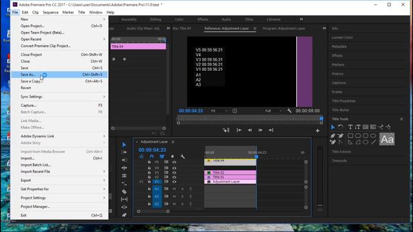The height and width of the screenshot is (232, 413).
Task: Expand the Title Actions panel
Action: 341,152
